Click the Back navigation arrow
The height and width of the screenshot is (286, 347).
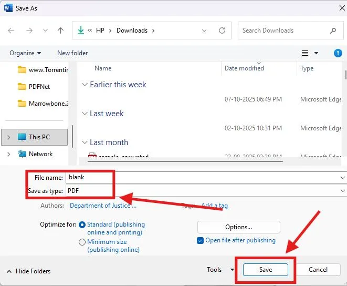(x=12, y=30)
